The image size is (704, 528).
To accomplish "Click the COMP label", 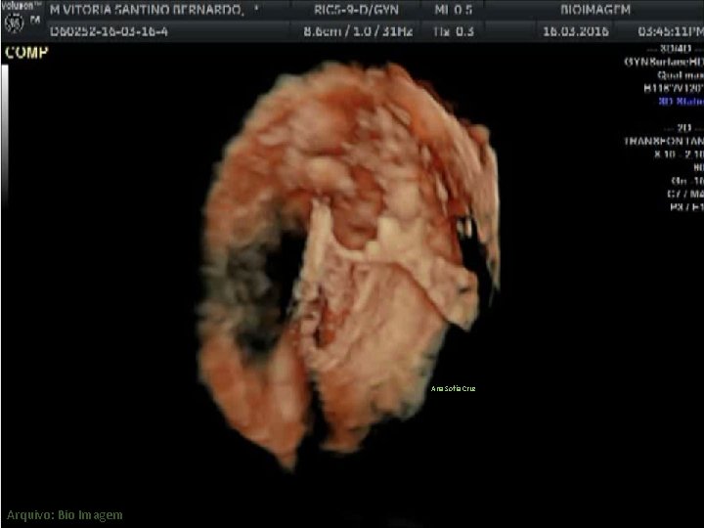I will [x=26, y=53].
